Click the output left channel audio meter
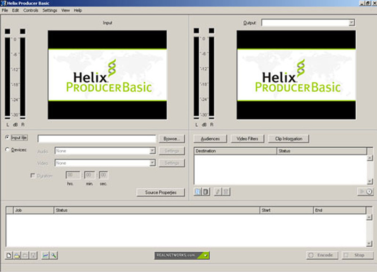This screenshot has height=272, width=377. 197,73
